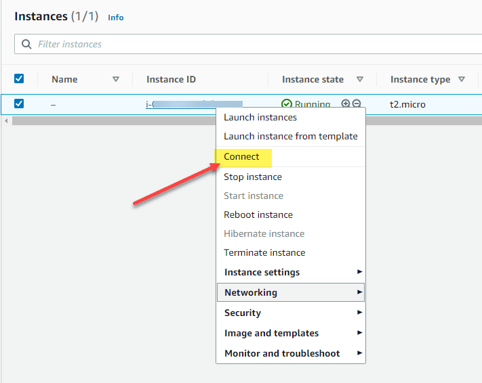
Task: Sort by Instance type column triangle icon
Action: click(462, 79)
